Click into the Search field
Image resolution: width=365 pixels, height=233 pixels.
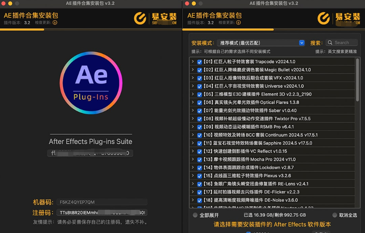tap(341, 42)
